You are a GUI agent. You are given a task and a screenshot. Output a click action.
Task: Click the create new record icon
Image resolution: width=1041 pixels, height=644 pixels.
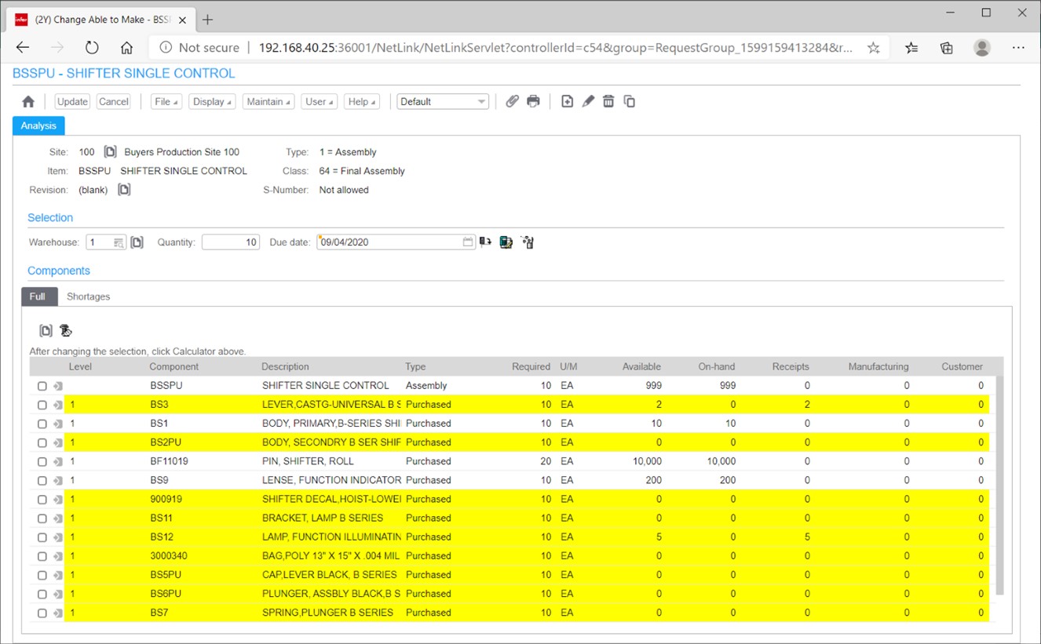[567, 101]
